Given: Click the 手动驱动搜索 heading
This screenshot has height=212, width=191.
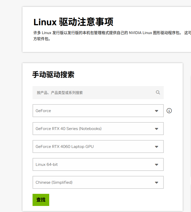Looking at the screenshot, I should (53, 74).
